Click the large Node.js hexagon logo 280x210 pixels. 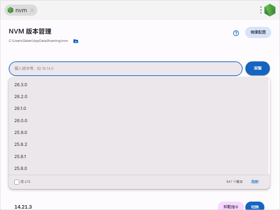(x=270, y=10)
